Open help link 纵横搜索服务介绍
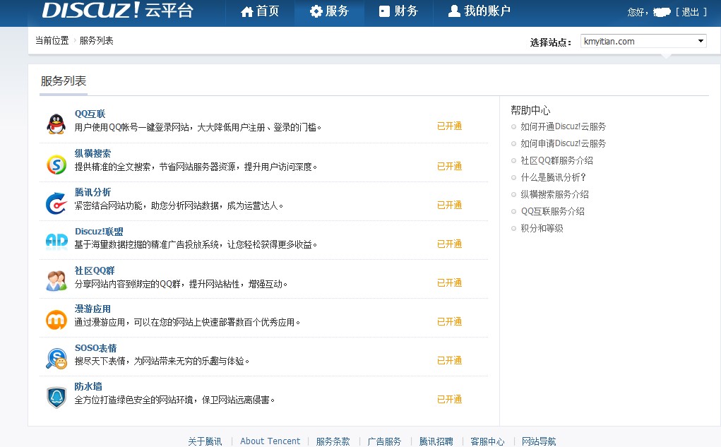 click(554, 194)
